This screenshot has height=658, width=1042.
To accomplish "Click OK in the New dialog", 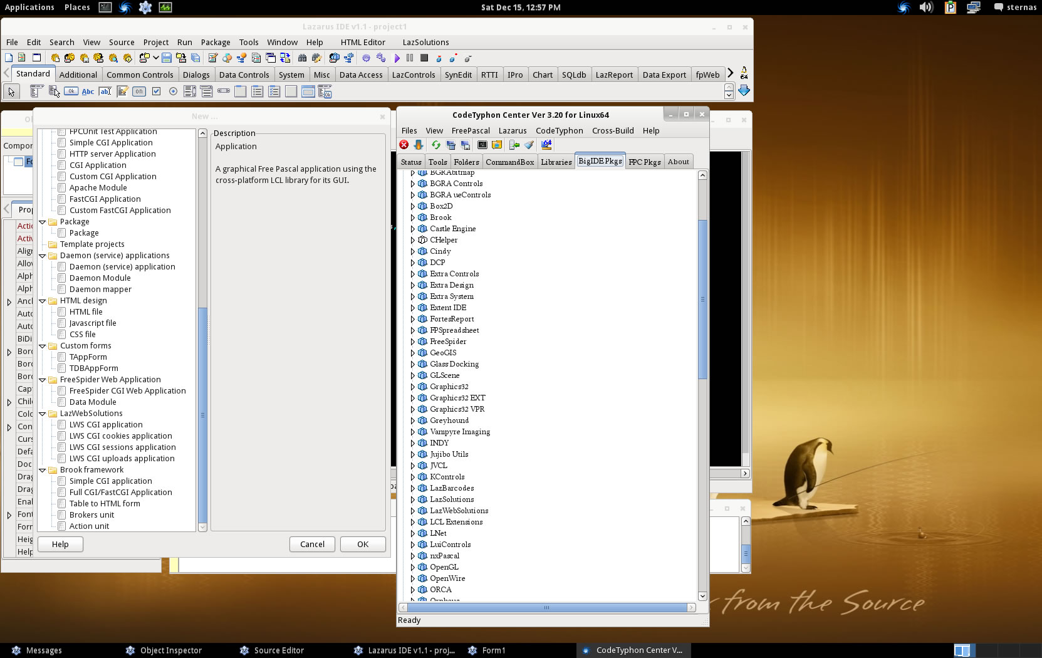I will (x=363, y=544).
